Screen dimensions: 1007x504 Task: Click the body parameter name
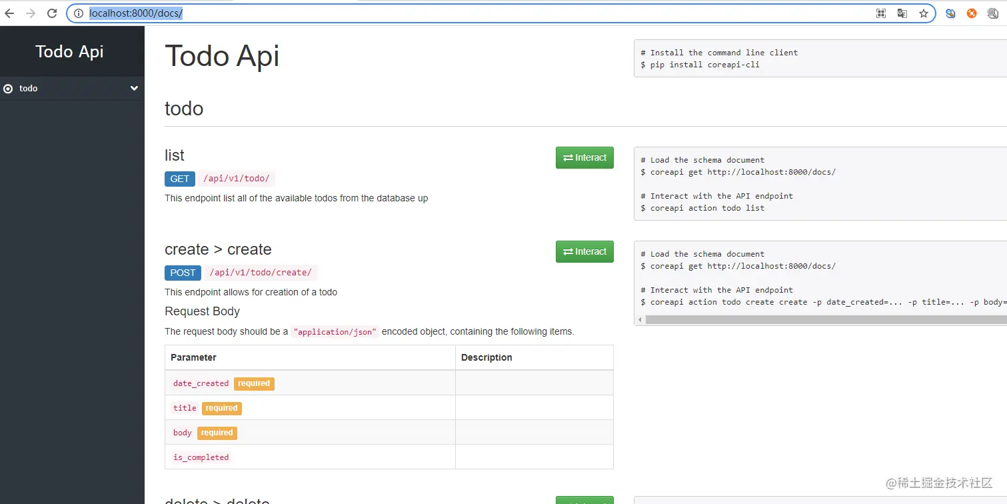point(182,433)
